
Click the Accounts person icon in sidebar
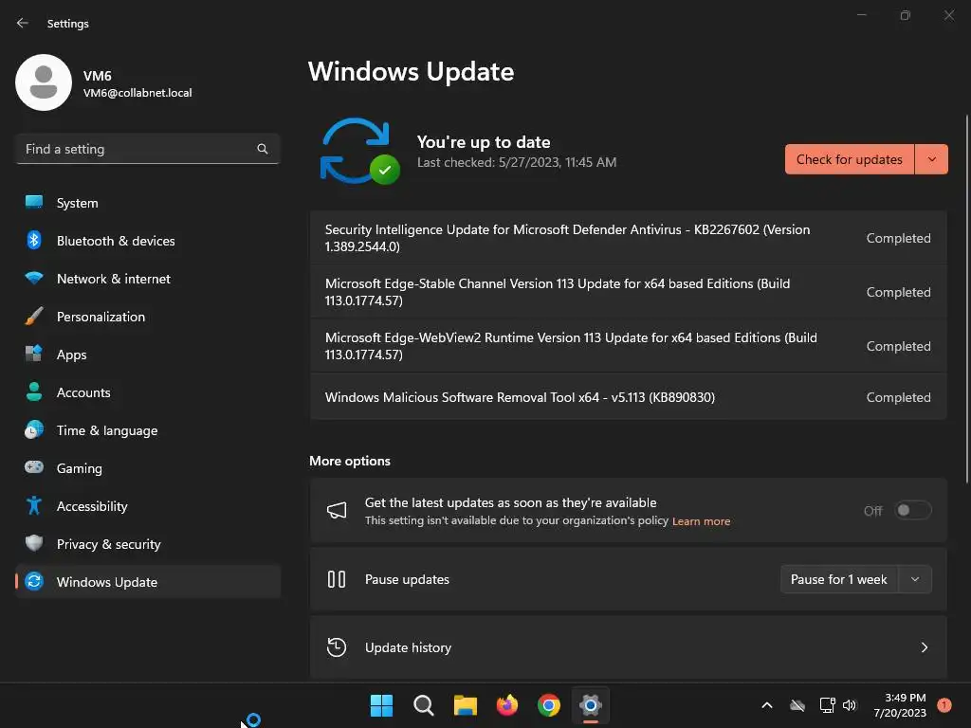tap(34, 391)
